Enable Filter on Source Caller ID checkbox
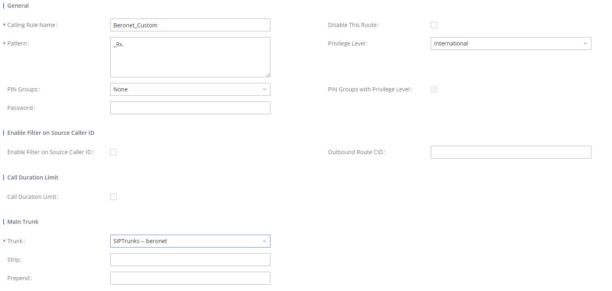 113,152
